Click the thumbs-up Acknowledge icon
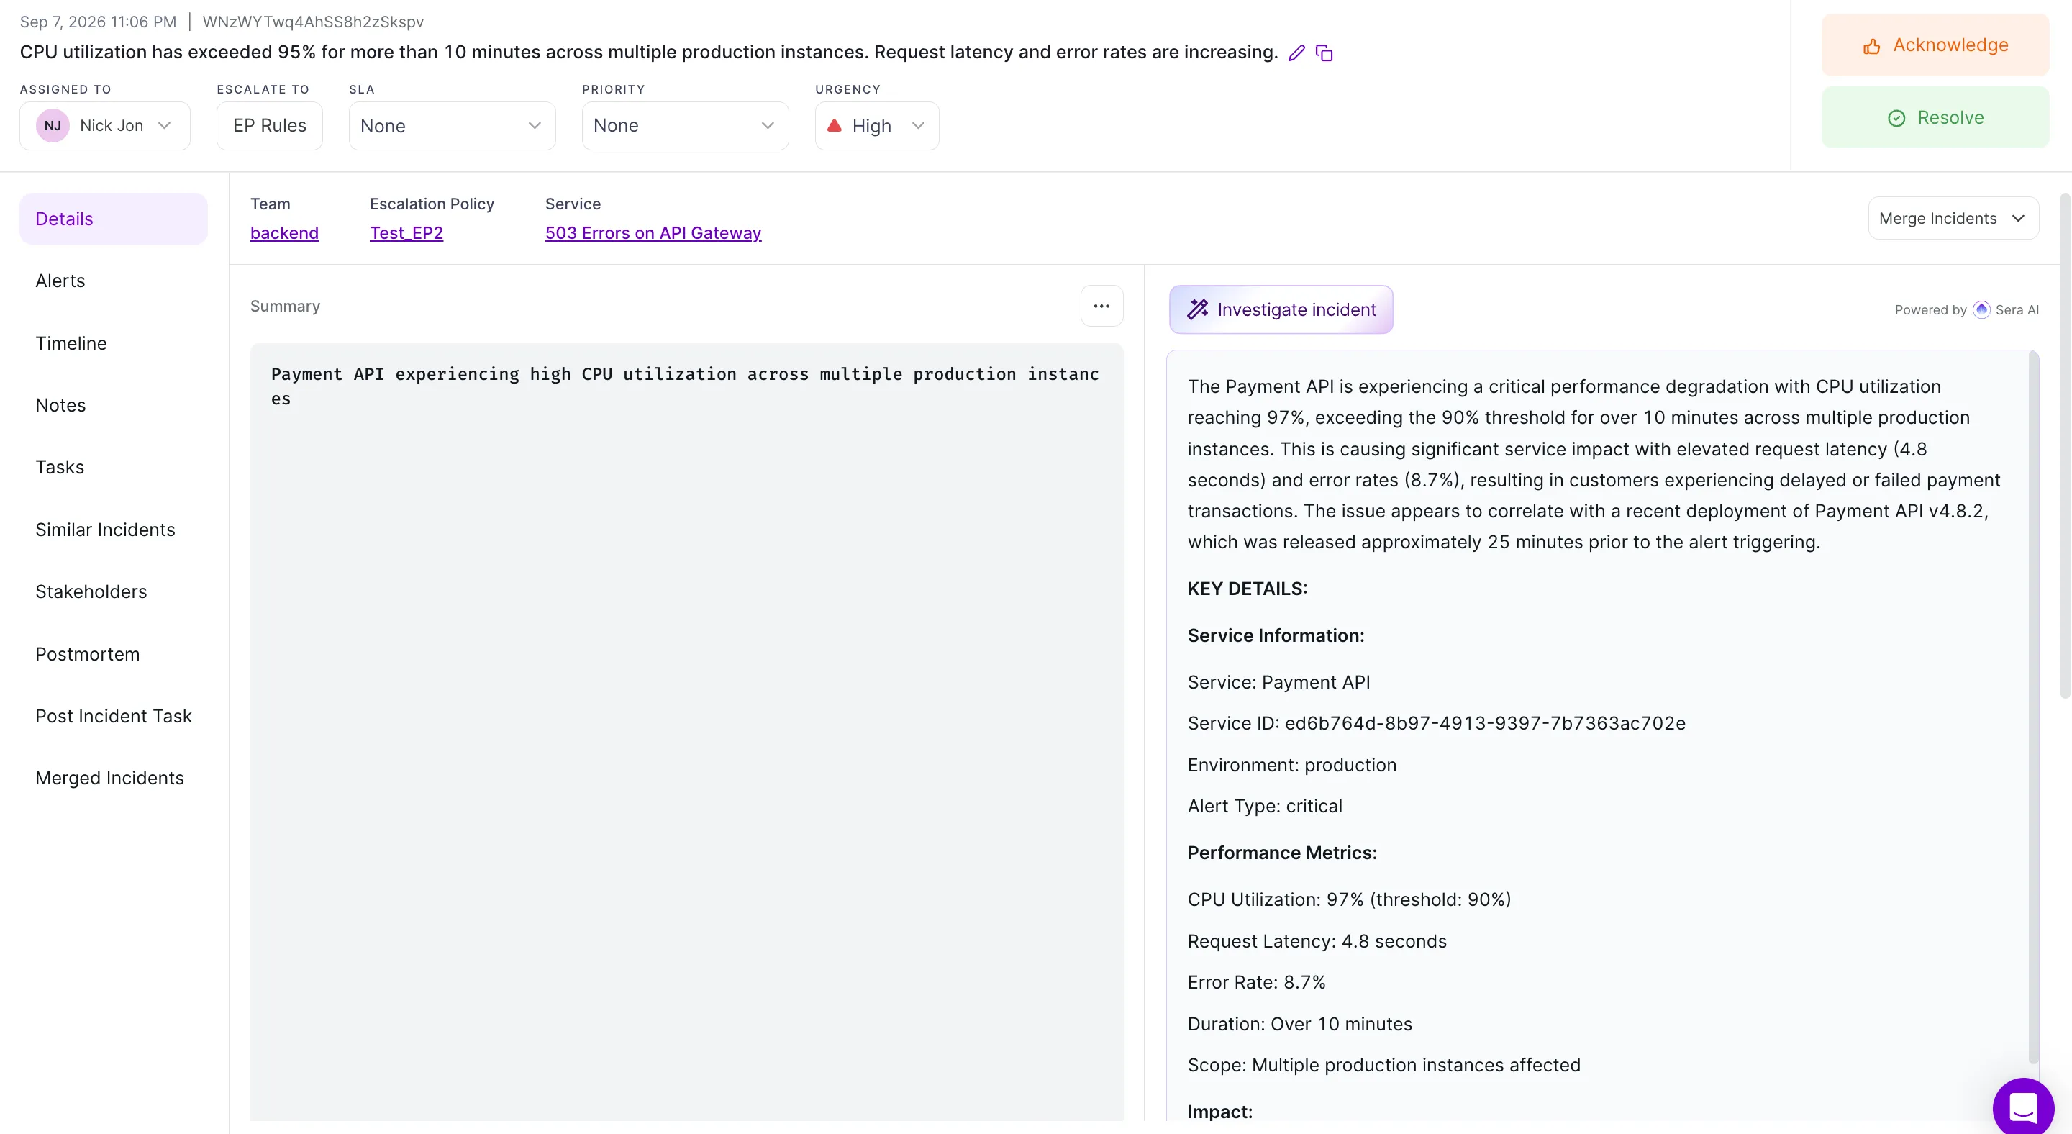Screen dimensions: 2072x1134 1872,46
